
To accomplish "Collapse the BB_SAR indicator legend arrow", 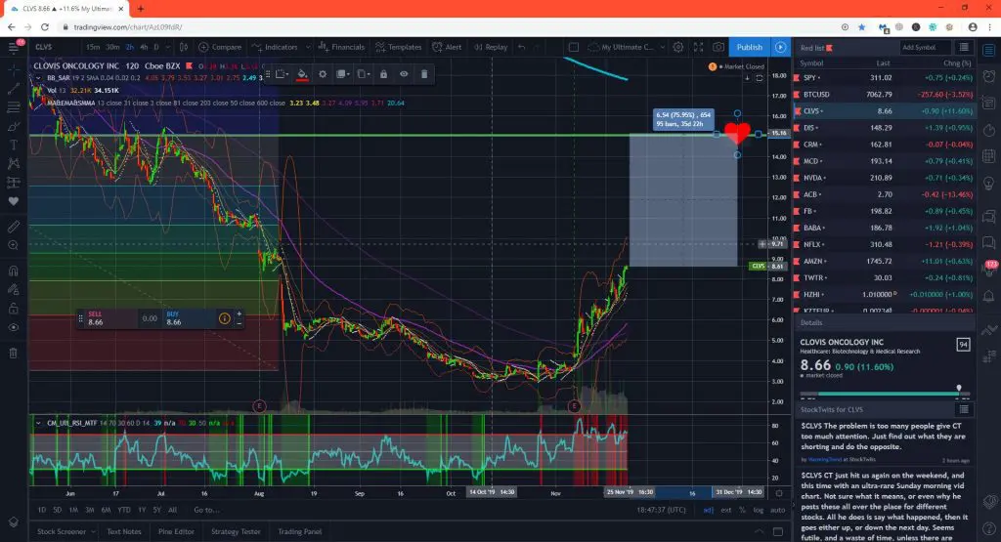I will [x=38, y=78].
